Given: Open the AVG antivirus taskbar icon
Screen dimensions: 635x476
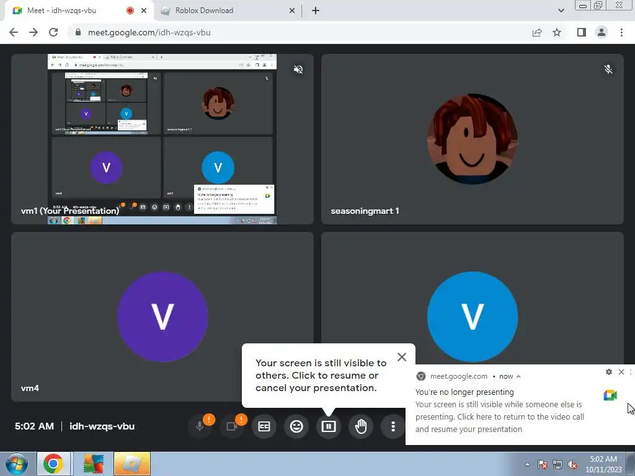Looking at the screenshot, I should pyautogui.click(x=94, y=464).
